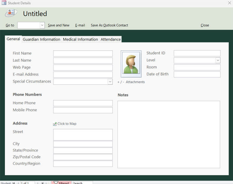Go to the last record in navigation bar
233x184 pixels.
(43, 183)
